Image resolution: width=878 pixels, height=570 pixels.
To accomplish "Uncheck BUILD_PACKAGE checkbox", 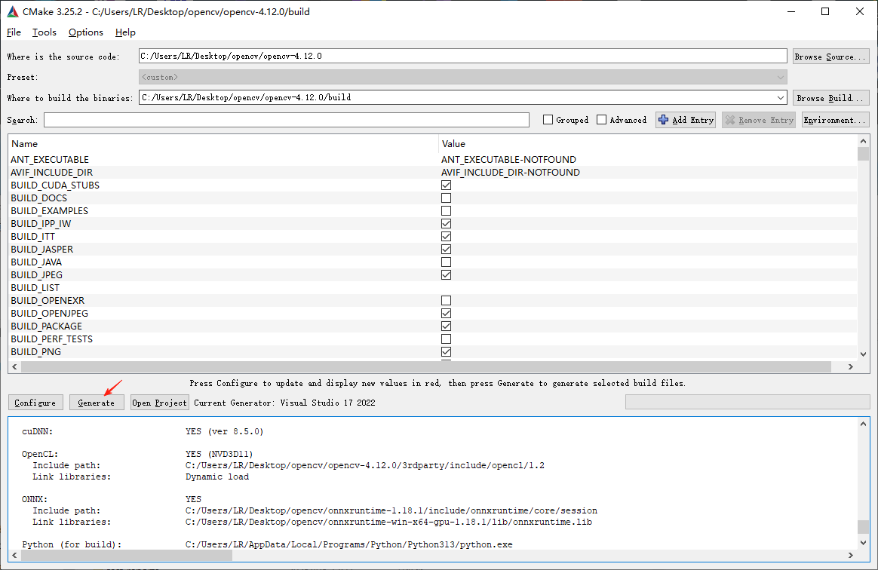I will [x=447, y=326].
